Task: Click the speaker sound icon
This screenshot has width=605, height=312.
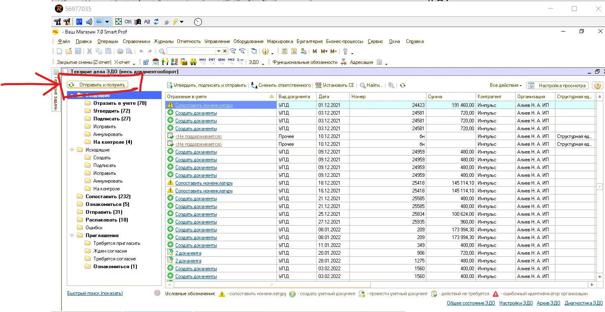Action: coord(88,22)
